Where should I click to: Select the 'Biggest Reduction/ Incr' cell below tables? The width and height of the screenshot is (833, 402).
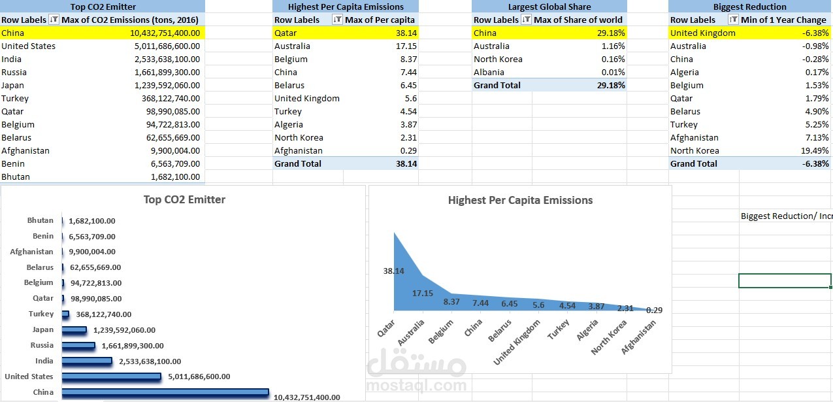(x=786, y=216)
